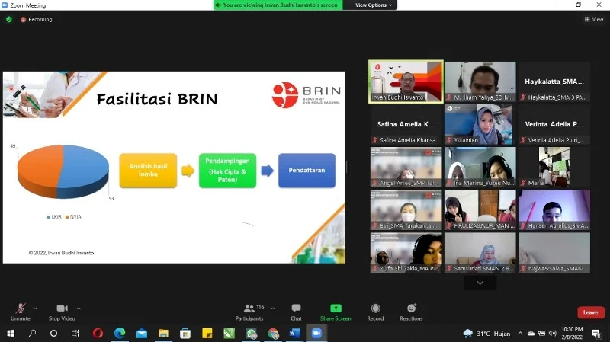Select Najwa&Salwa_SMAN video thumbnail

coord(554,253)
